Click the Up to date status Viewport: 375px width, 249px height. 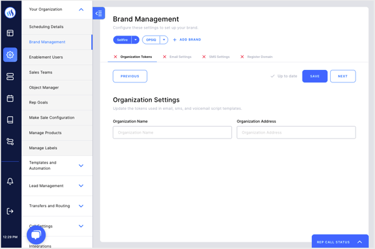pyautogui.click(x=284, y=76)
